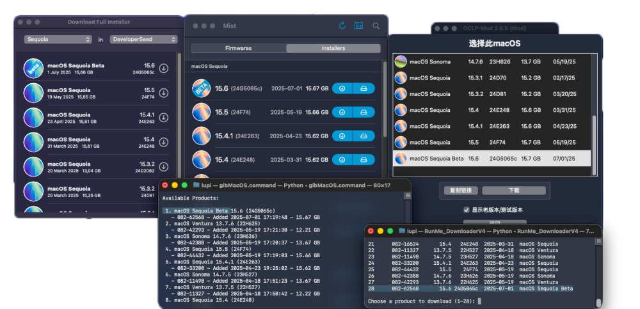Click the 'Choose a product to download' prompt
This screenshot has height=309, width=640.
pyautogui.click(x=422, y=301)
